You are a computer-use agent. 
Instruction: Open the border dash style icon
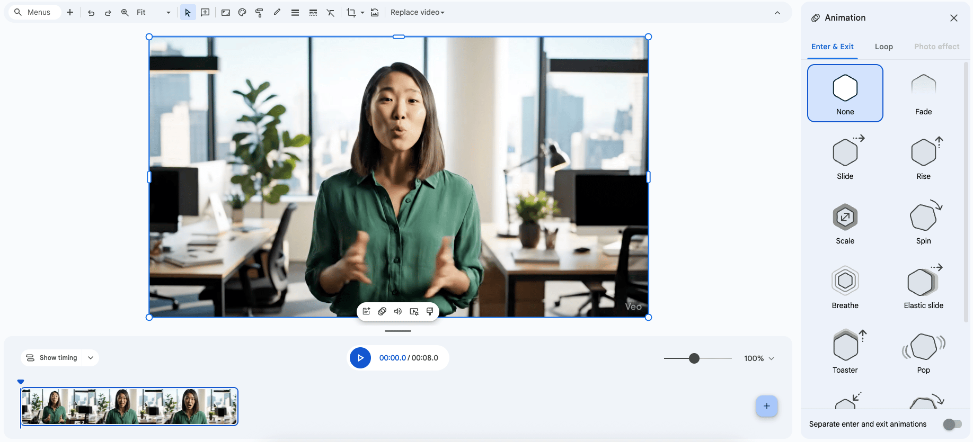tap(313, 12)
